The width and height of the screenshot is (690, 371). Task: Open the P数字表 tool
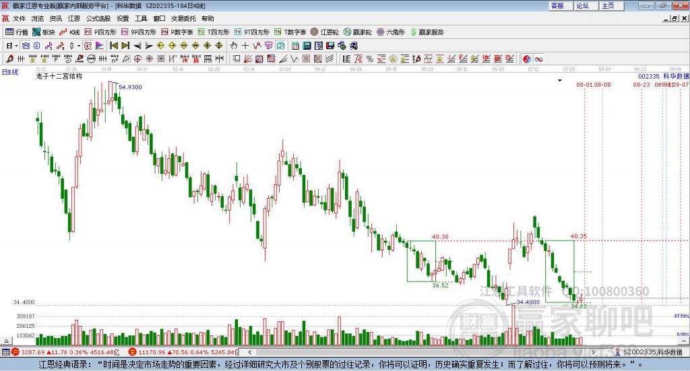[177, 32]
